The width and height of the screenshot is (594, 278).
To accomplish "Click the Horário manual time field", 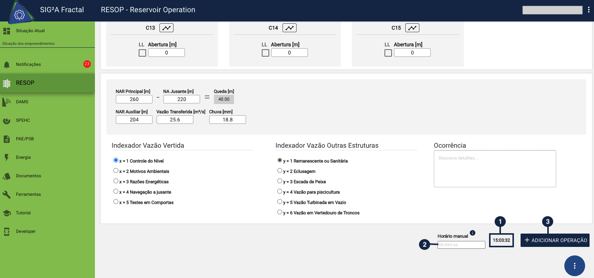I will point(461,245).
